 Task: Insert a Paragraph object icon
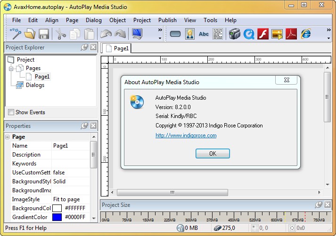218,34
